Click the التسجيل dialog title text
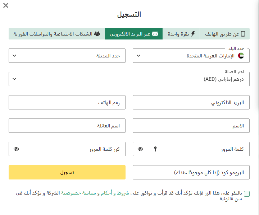The image size is (259, 215). (x=129, y=14)
